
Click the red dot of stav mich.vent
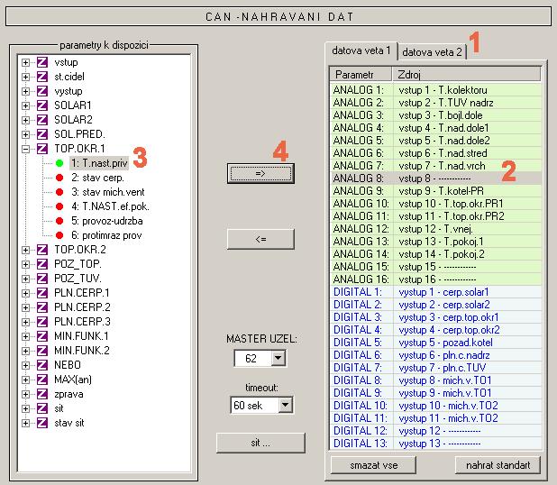tap(59, 192)
